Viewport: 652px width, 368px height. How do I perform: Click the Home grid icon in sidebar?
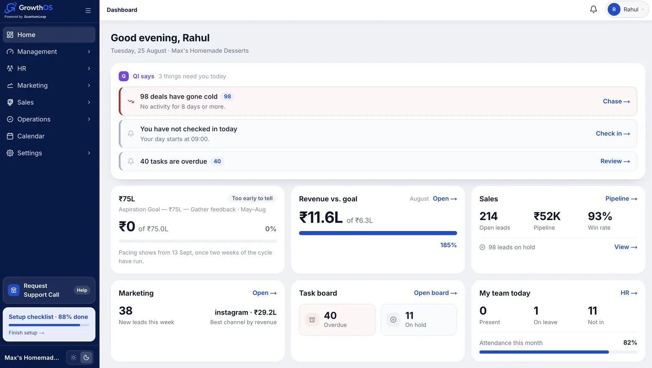coord(10,35)
